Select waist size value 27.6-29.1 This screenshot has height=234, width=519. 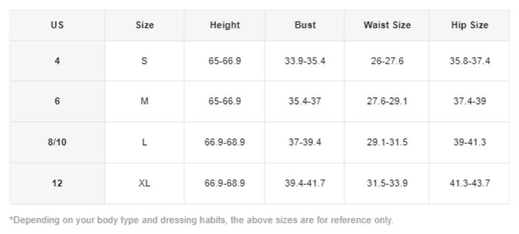(x=387, y=102)
